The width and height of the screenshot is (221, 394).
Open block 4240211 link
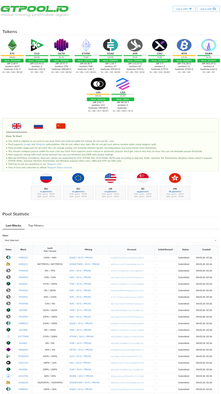point(24,264)
